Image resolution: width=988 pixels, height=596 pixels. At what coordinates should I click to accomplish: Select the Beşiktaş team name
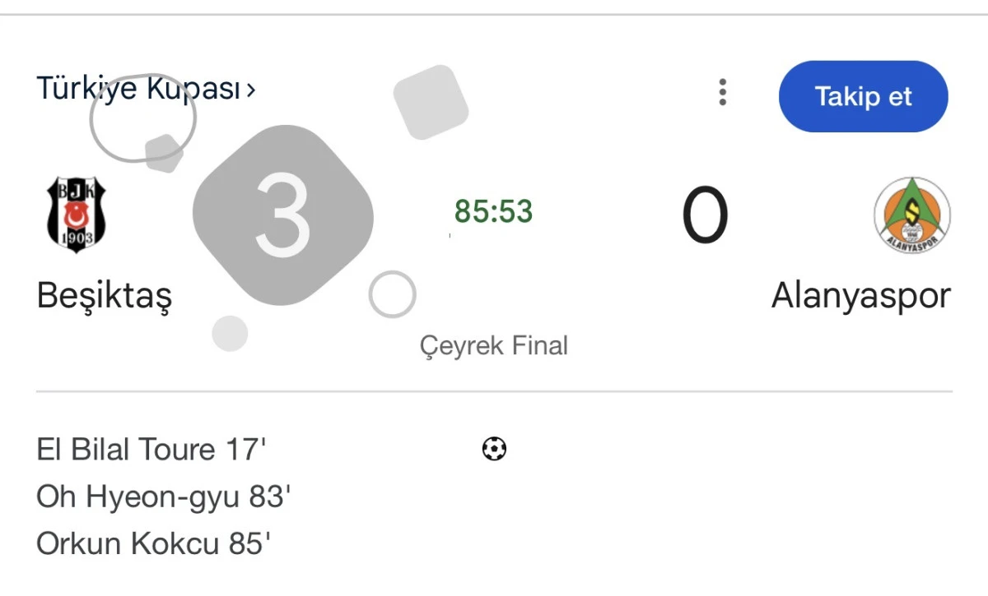tap(105, 295)
